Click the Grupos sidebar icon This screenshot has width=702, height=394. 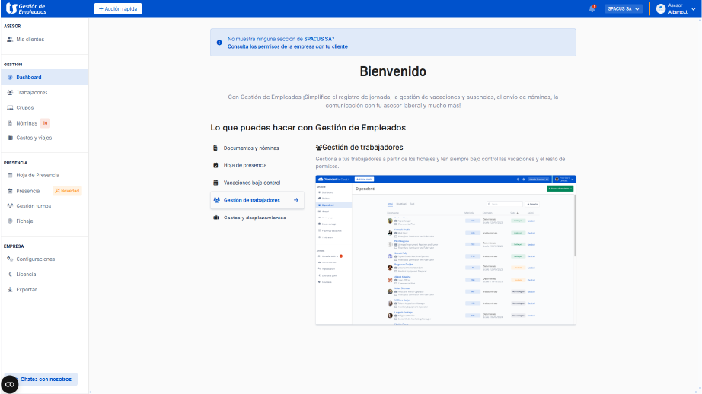(10, 108)
